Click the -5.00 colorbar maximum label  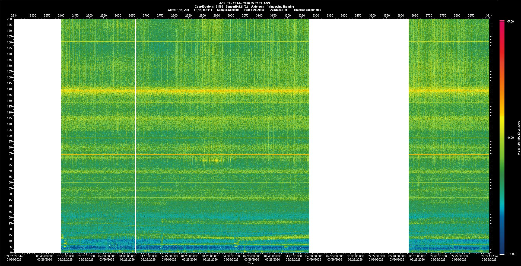click(510, 21)
